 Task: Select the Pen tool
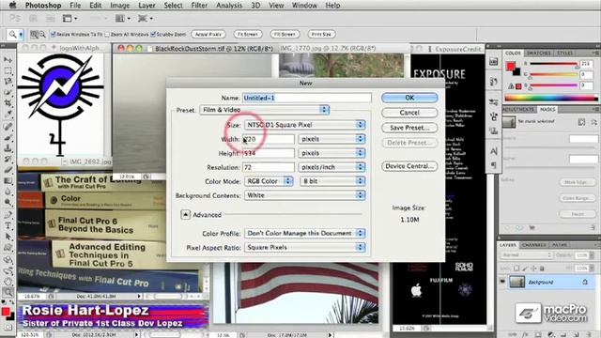pyautogui.click(x=8, y=215)
